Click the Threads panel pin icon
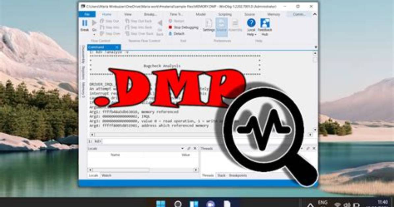The width and height of the screenshot is (394, 207). (x=308, y=149)
